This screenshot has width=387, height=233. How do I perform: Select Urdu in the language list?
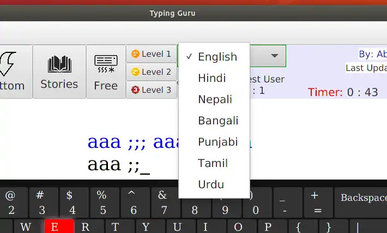[214, 184]
